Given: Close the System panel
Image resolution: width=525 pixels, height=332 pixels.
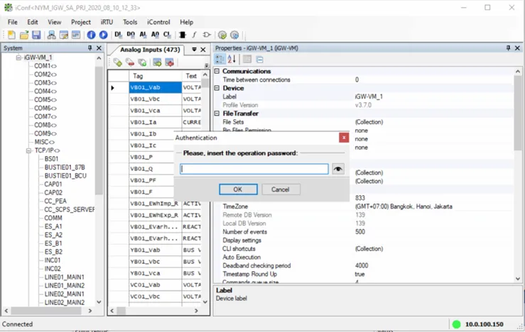Looking at the screenshot, I should pos(99,48).
